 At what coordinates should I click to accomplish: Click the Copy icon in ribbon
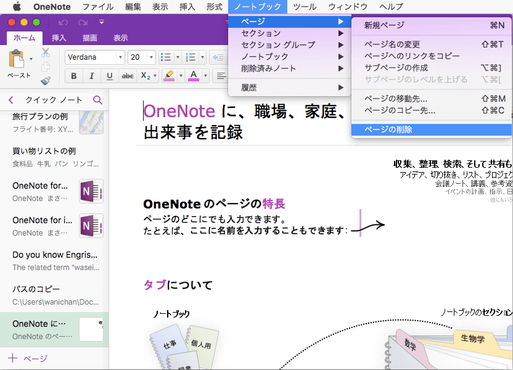(x=46, y=67)
